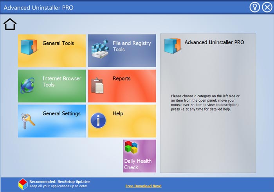Click the Internet Browser Tools globe icon
This screenshot has height=192, width=274.
coord(27,85)
